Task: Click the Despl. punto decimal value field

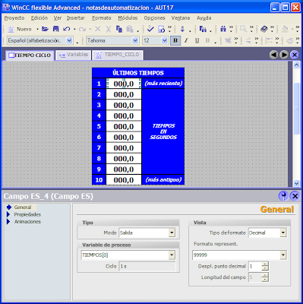Action: pyautogui.click(x=255, y=266)
